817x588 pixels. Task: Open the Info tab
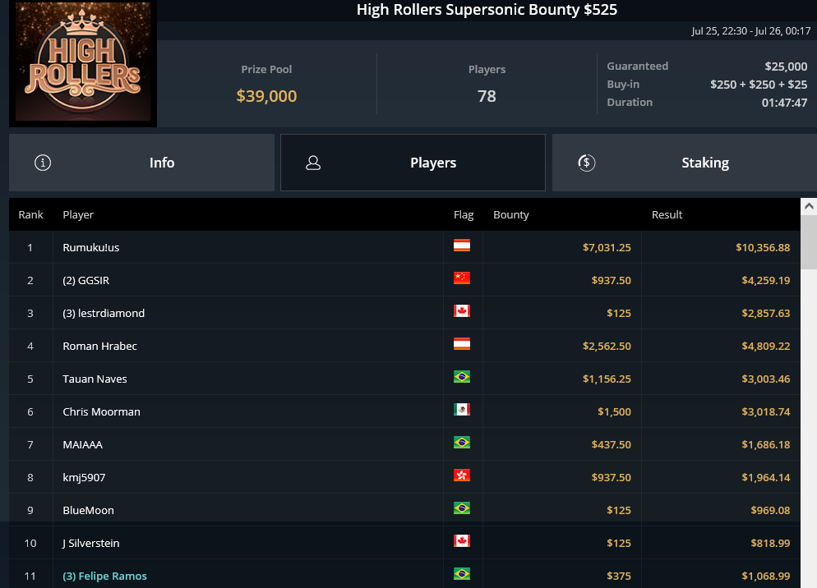[141, 163]
